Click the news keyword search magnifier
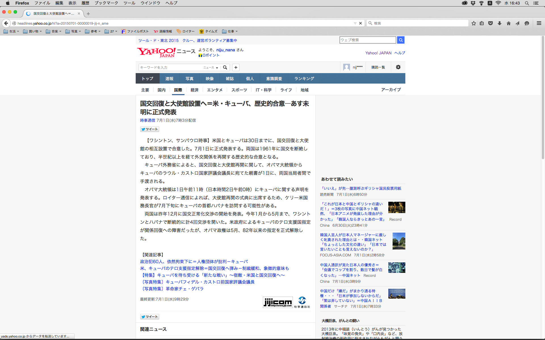This screenshot has height=340, width=545. point(225,67)
